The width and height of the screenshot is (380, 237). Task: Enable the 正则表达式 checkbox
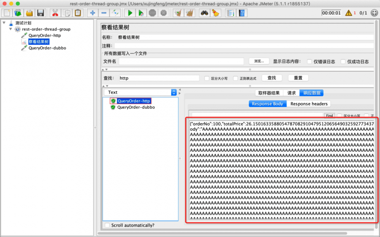[236, 78]
